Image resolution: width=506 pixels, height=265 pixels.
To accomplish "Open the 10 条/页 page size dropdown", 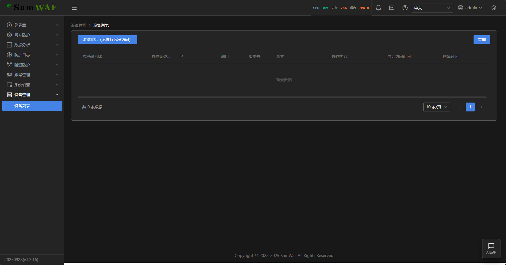I will (x=436, y=107).
